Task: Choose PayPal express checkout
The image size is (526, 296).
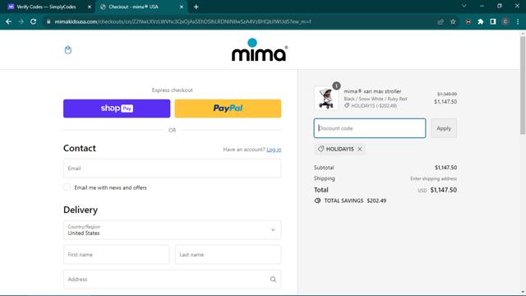Action: [x=228, y=109]
